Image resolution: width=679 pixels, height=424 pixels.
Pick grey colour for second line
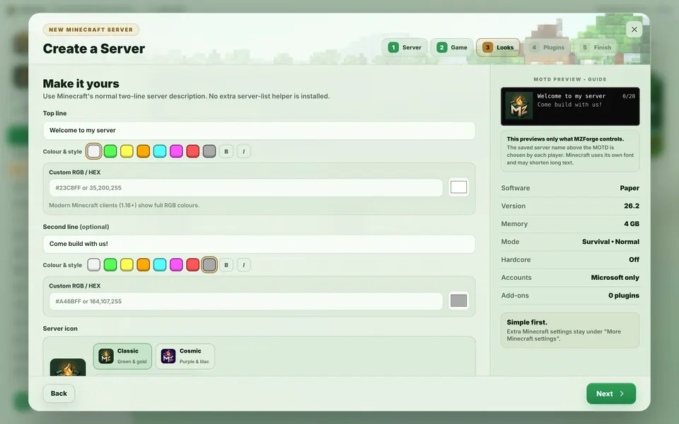point(209,265)
